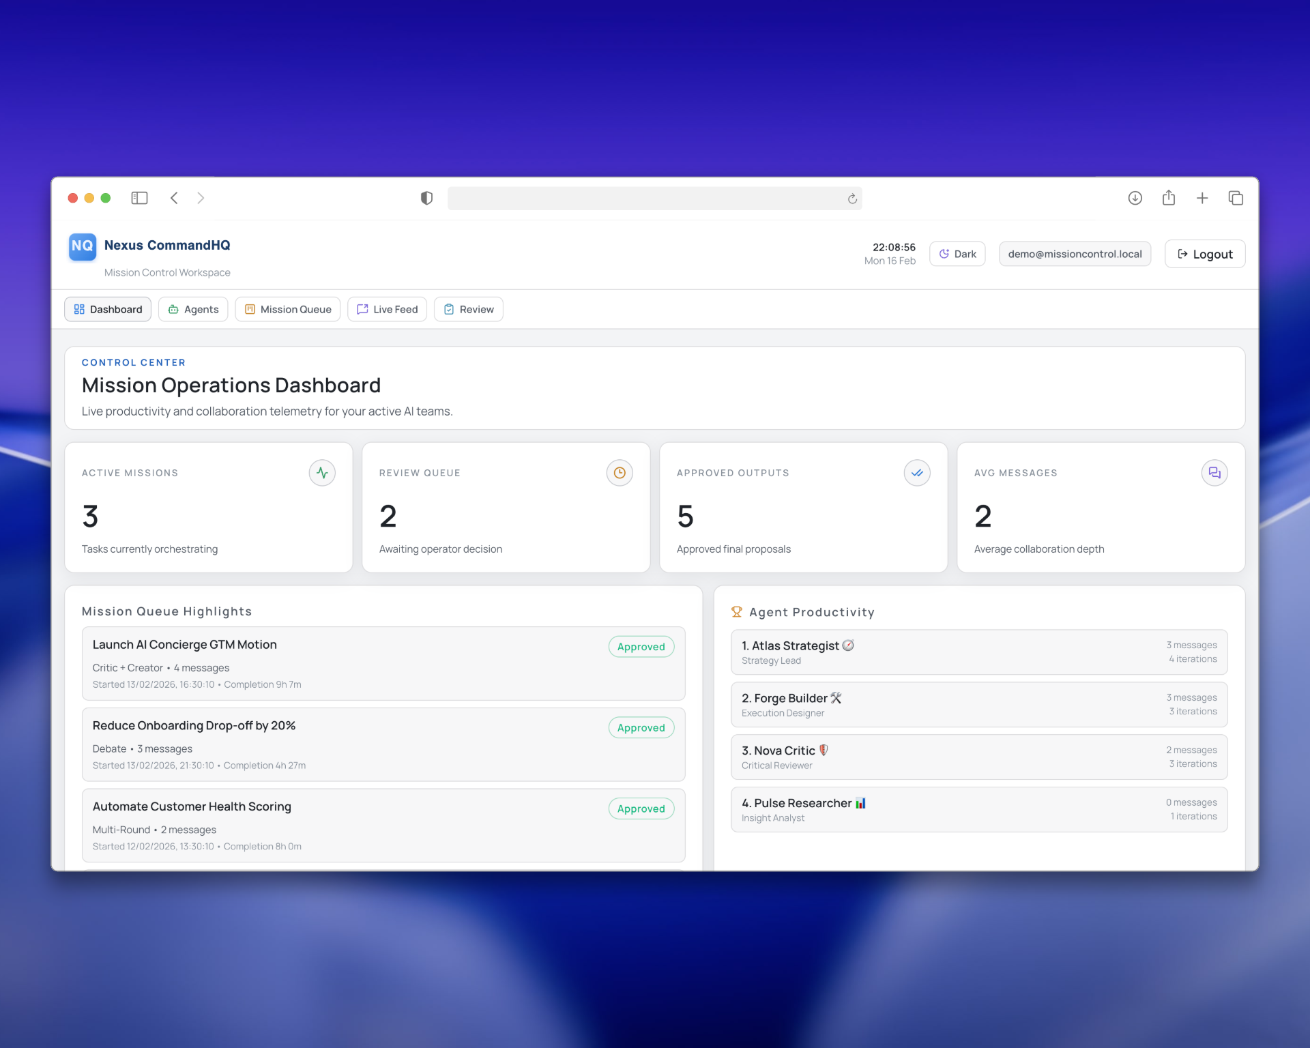Expand the Approved badge on Launch AI Concierge GTM Motion
This screenshot has height=1048, width=1310.
[640, 646]
